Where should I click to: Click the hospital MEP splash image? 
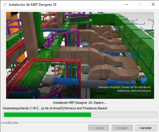pyautogui.click(x=80, y=55)
